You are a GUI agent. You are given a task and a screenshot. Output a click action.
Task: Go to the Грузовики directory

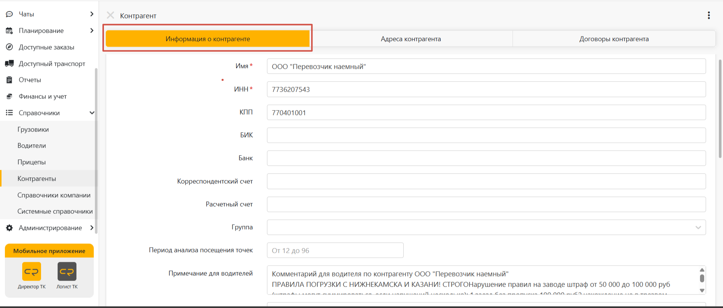tap(33, 130)
